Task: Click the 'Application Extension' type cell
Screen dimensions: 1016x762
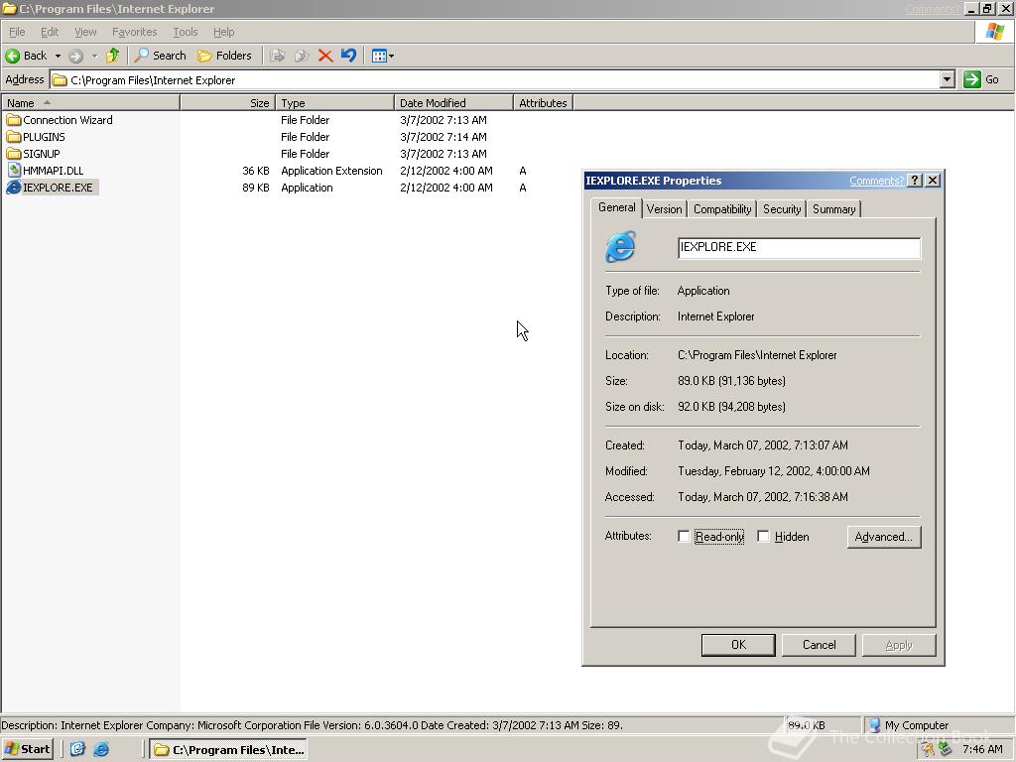Action: [x=331, y=171]
